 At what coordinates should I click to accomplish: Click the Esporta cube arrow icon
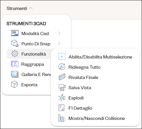point(15,84)
